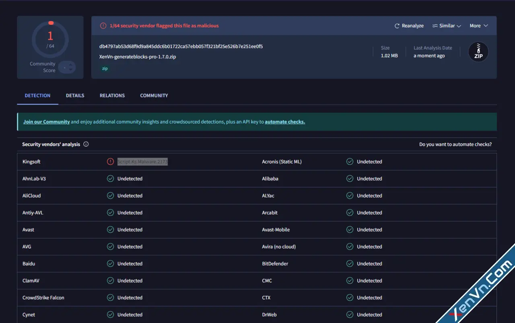This screenshot has height=323, width=515.
Task: Click the Acronis (Static ML) vendor name
Action: click(282, 162)
